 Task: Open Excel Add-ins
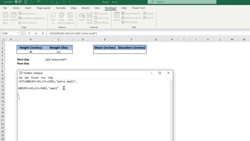(x=61, y=18)
